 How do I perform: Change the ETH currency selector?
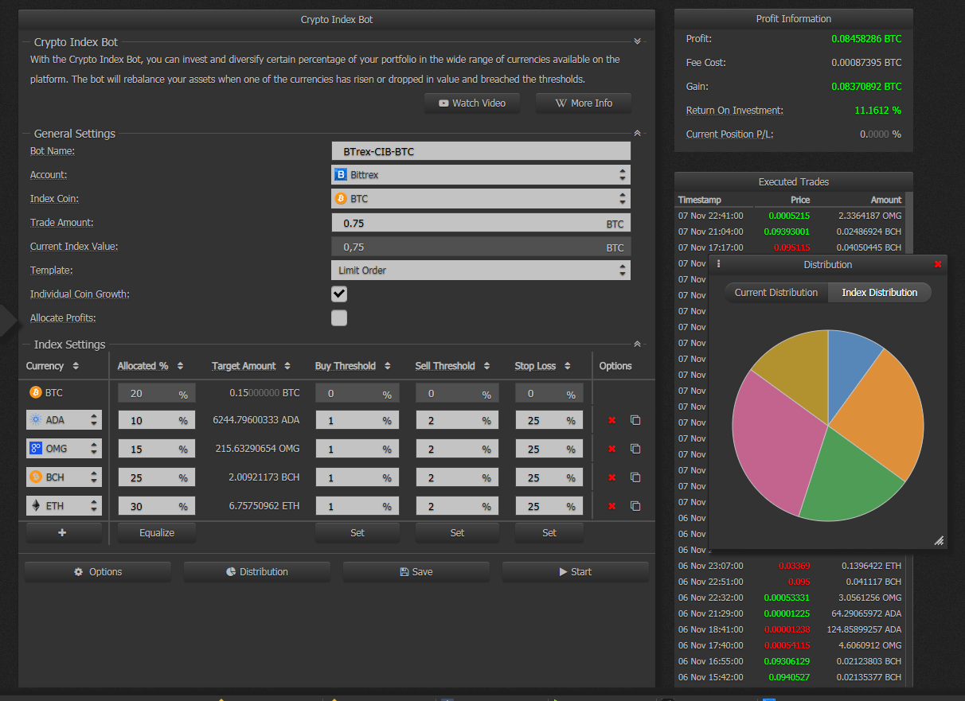(64, 506)
